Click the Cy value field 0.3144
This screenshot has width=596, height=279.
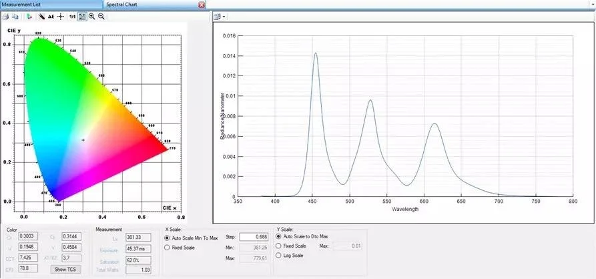71,236
